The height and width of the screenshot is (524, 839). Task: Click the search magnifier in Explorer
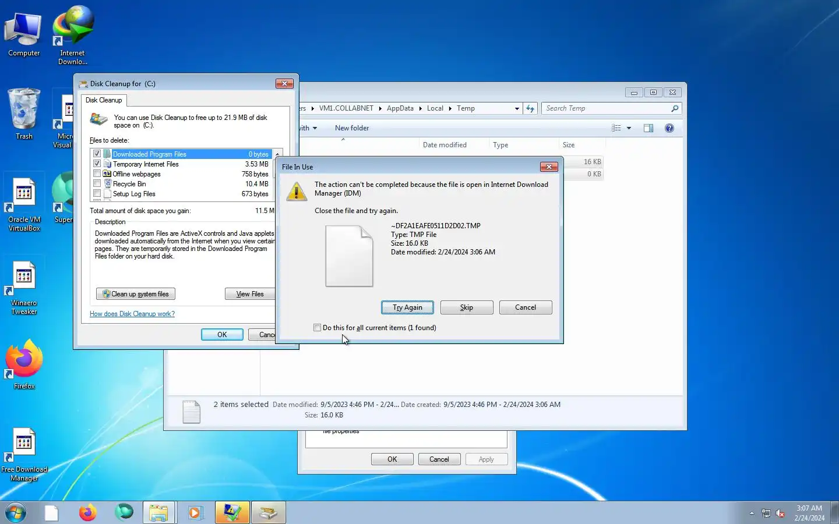(675, 108)
